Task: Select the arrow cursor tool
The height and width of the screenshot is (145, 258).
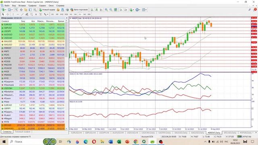Action: point(3,14)
